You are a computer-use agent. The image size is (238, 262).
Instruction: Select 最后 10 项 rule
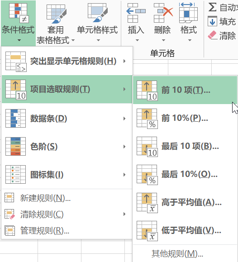[x=185, y=146]
